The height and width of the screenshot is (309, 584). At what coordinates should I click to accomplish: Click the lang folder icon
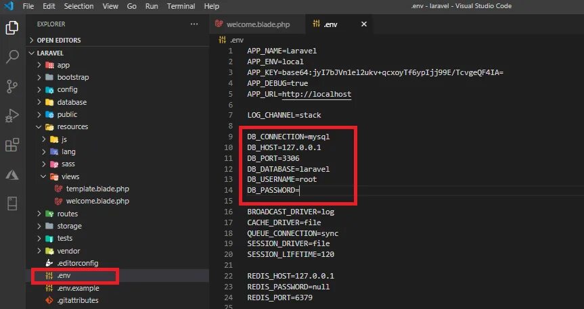pos(54,152)
